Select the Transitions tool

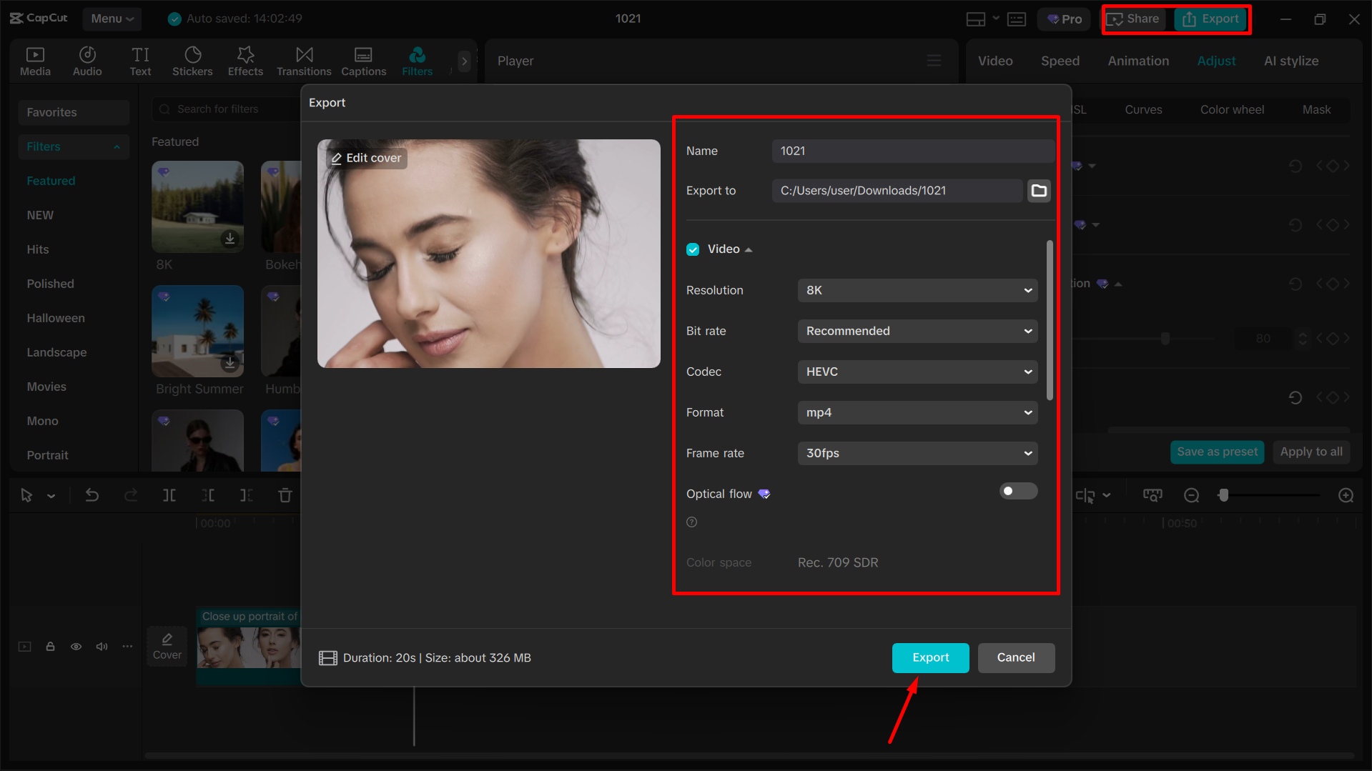[303, 60]
